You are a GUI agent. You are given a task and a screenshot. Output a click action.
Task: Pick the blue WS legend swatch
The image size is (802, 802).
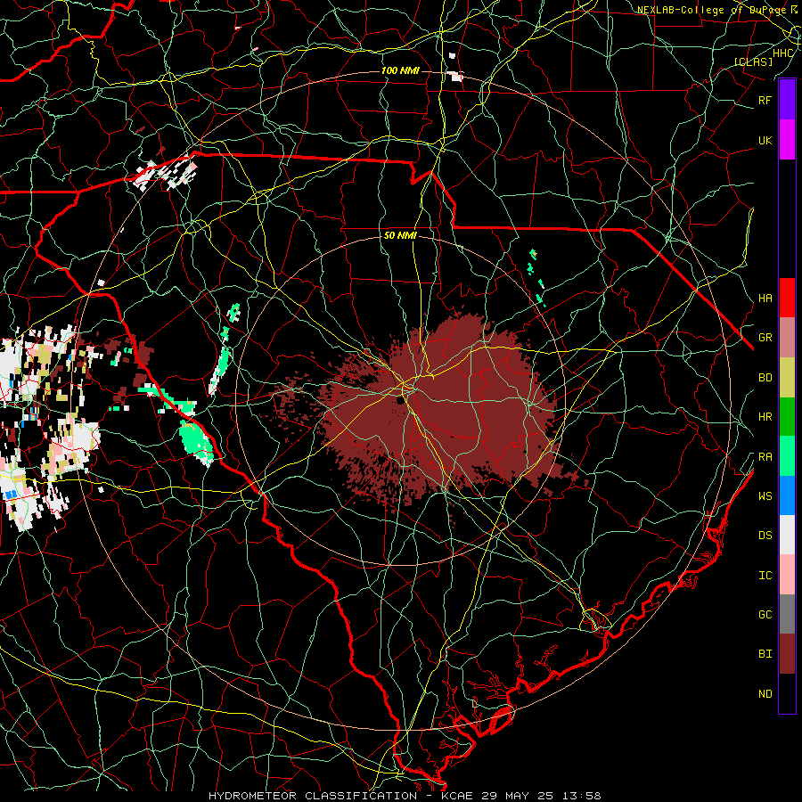pyautogui.click(x=787, y=495)
